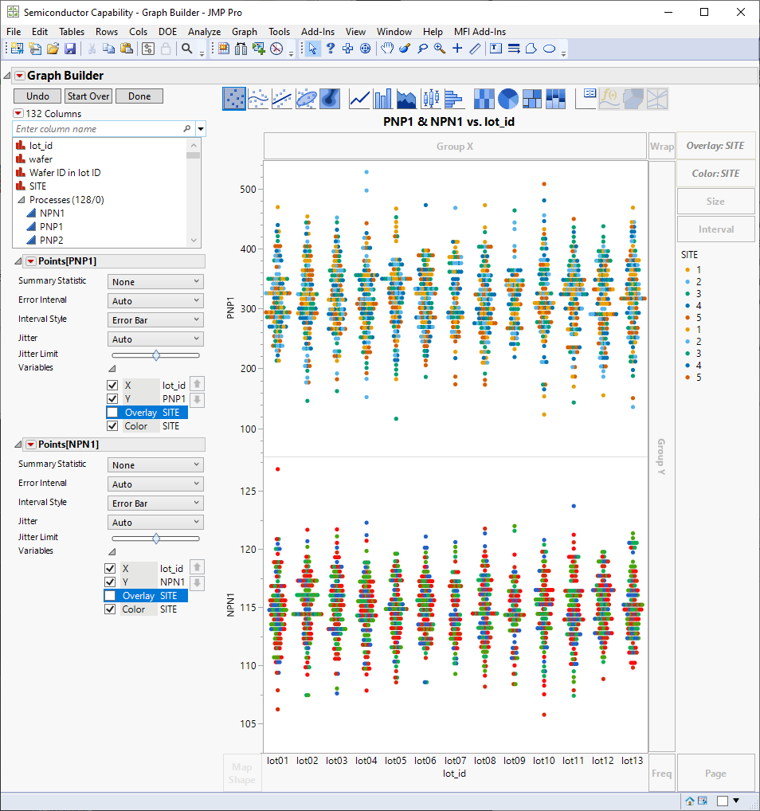Image resolution: width=760 pixels, height=811 pixels.
Task: Select the Pie chart element icon
Action: pyautogui.click(x=508, y=99)
